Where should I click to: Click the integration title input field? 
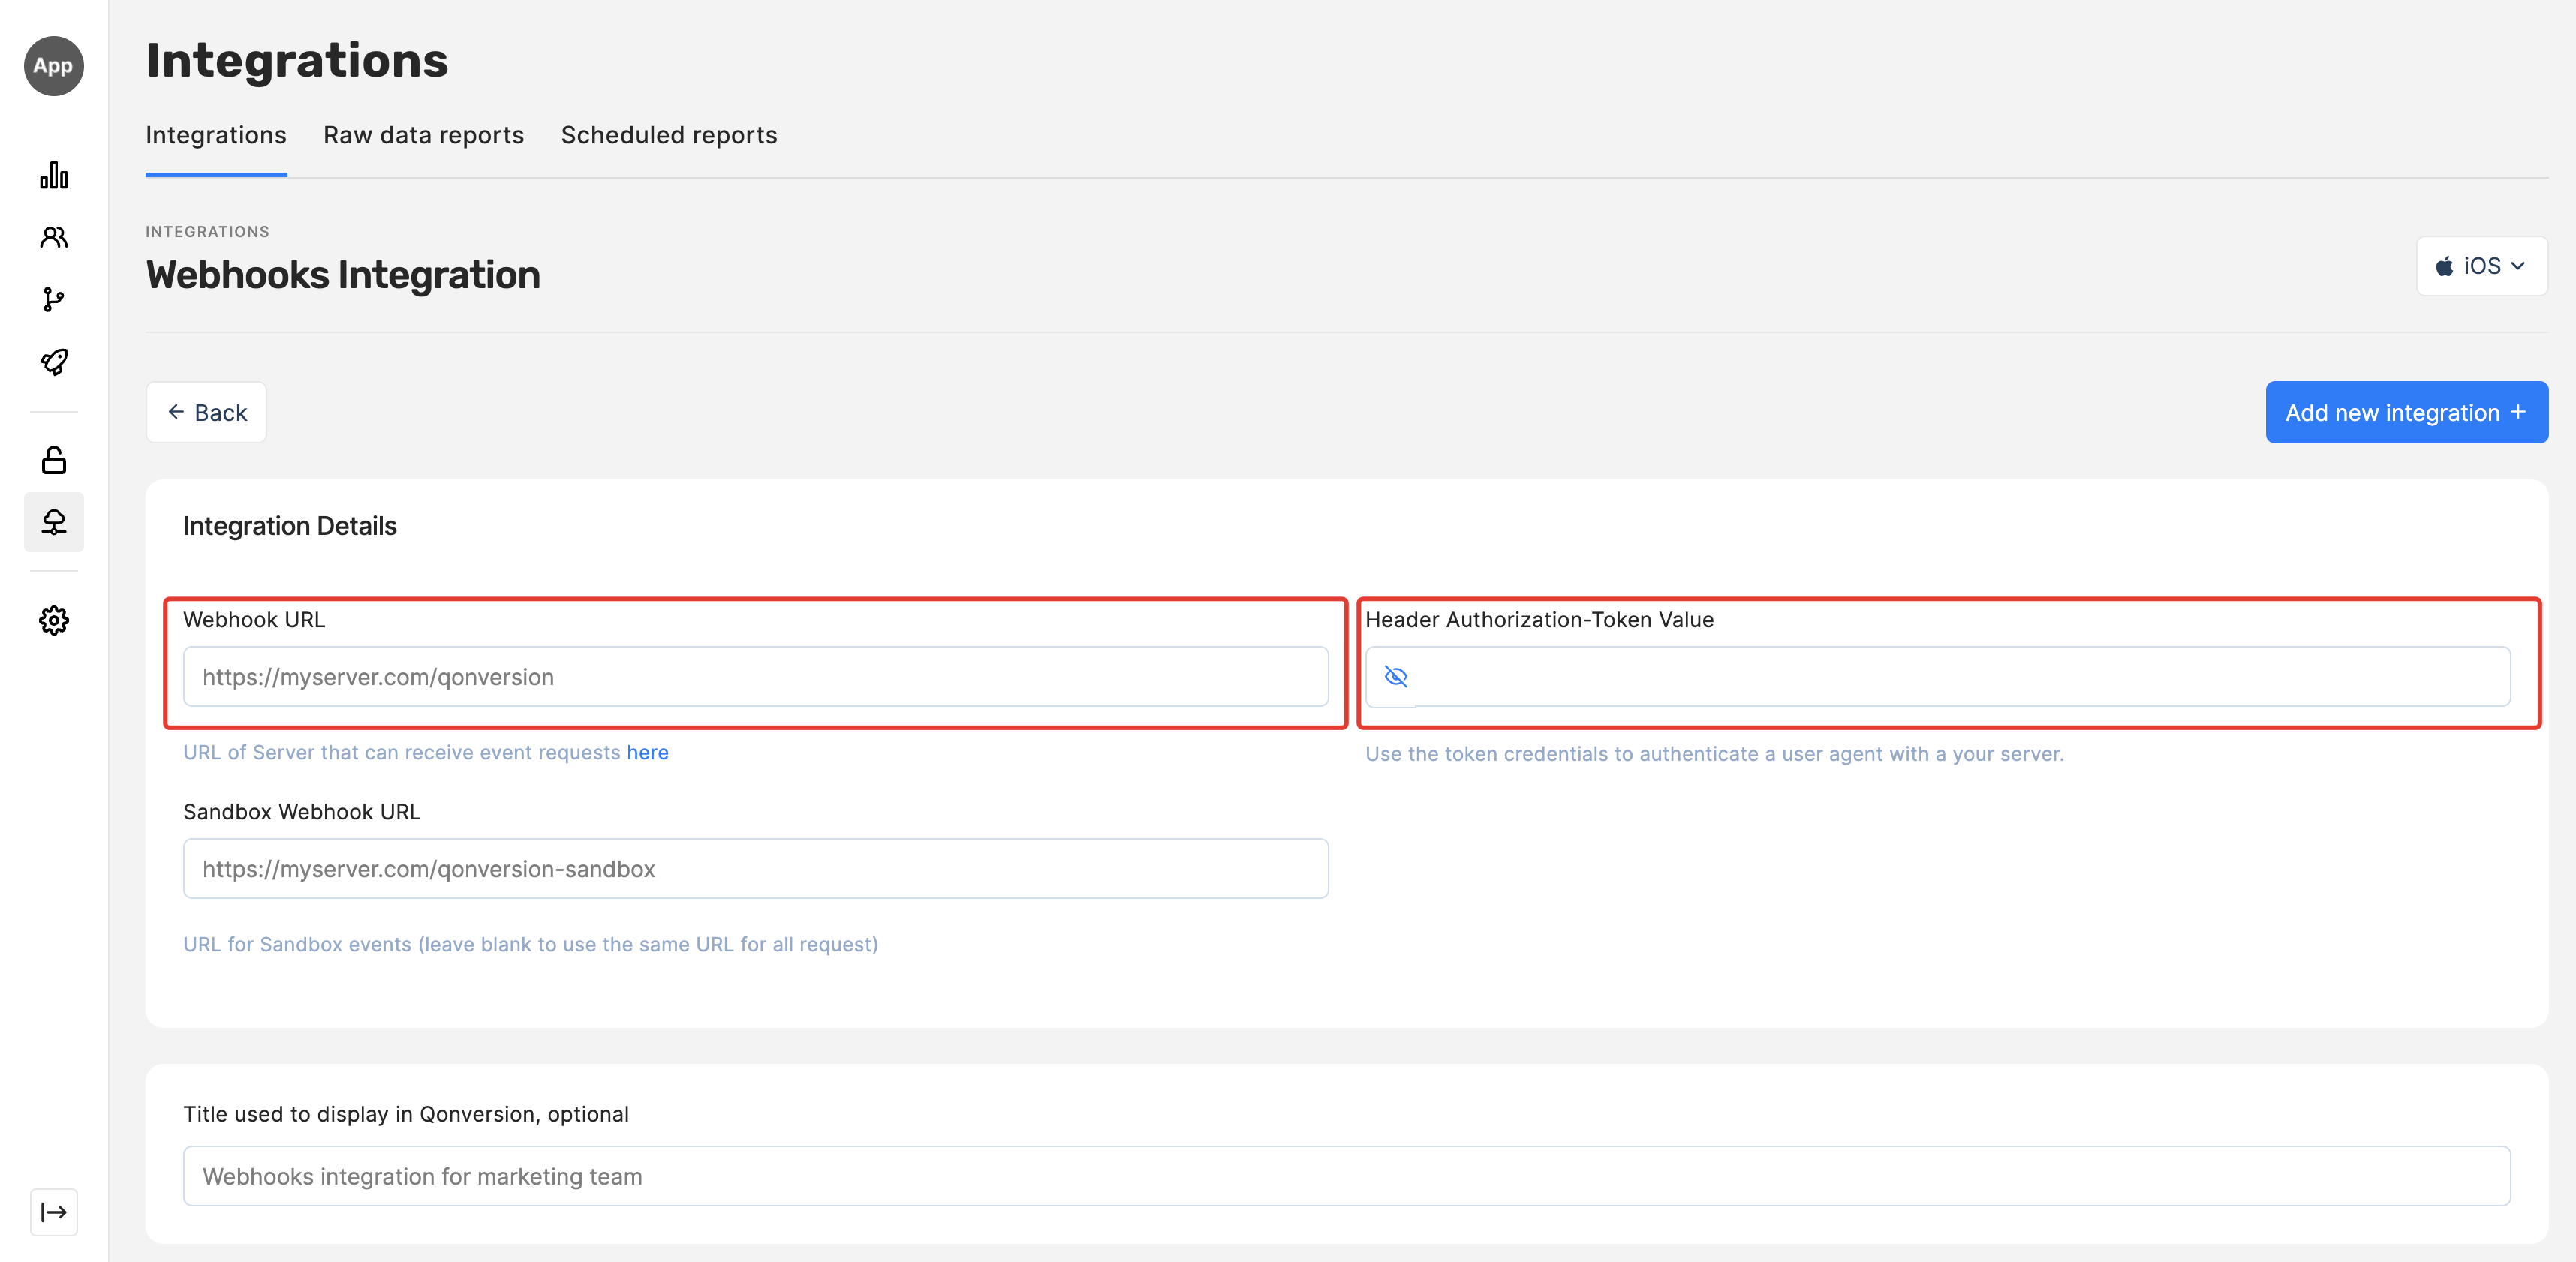pyautogui.click(x=1346, y=1176)
